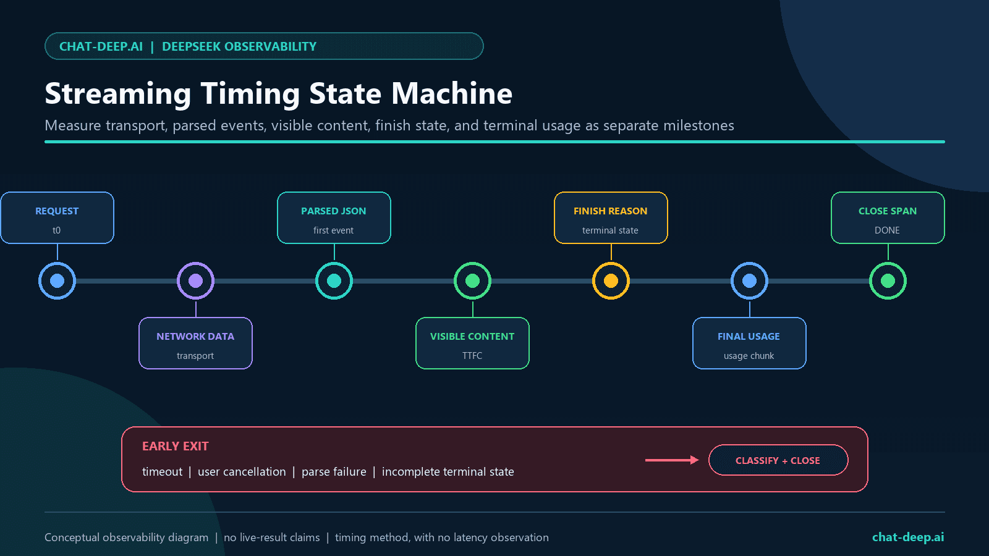
Task: Click 'Conceptual observability diagram' footer text
Action: click(126, 537)
